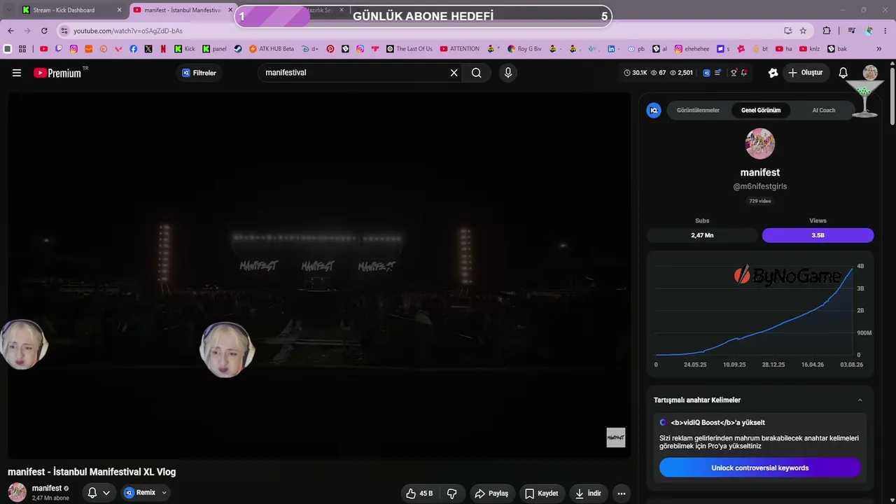Click the @m6nifestgirls channel handle
The width and height of the screenshot is (896, 504).
click(x=760, y=187)
